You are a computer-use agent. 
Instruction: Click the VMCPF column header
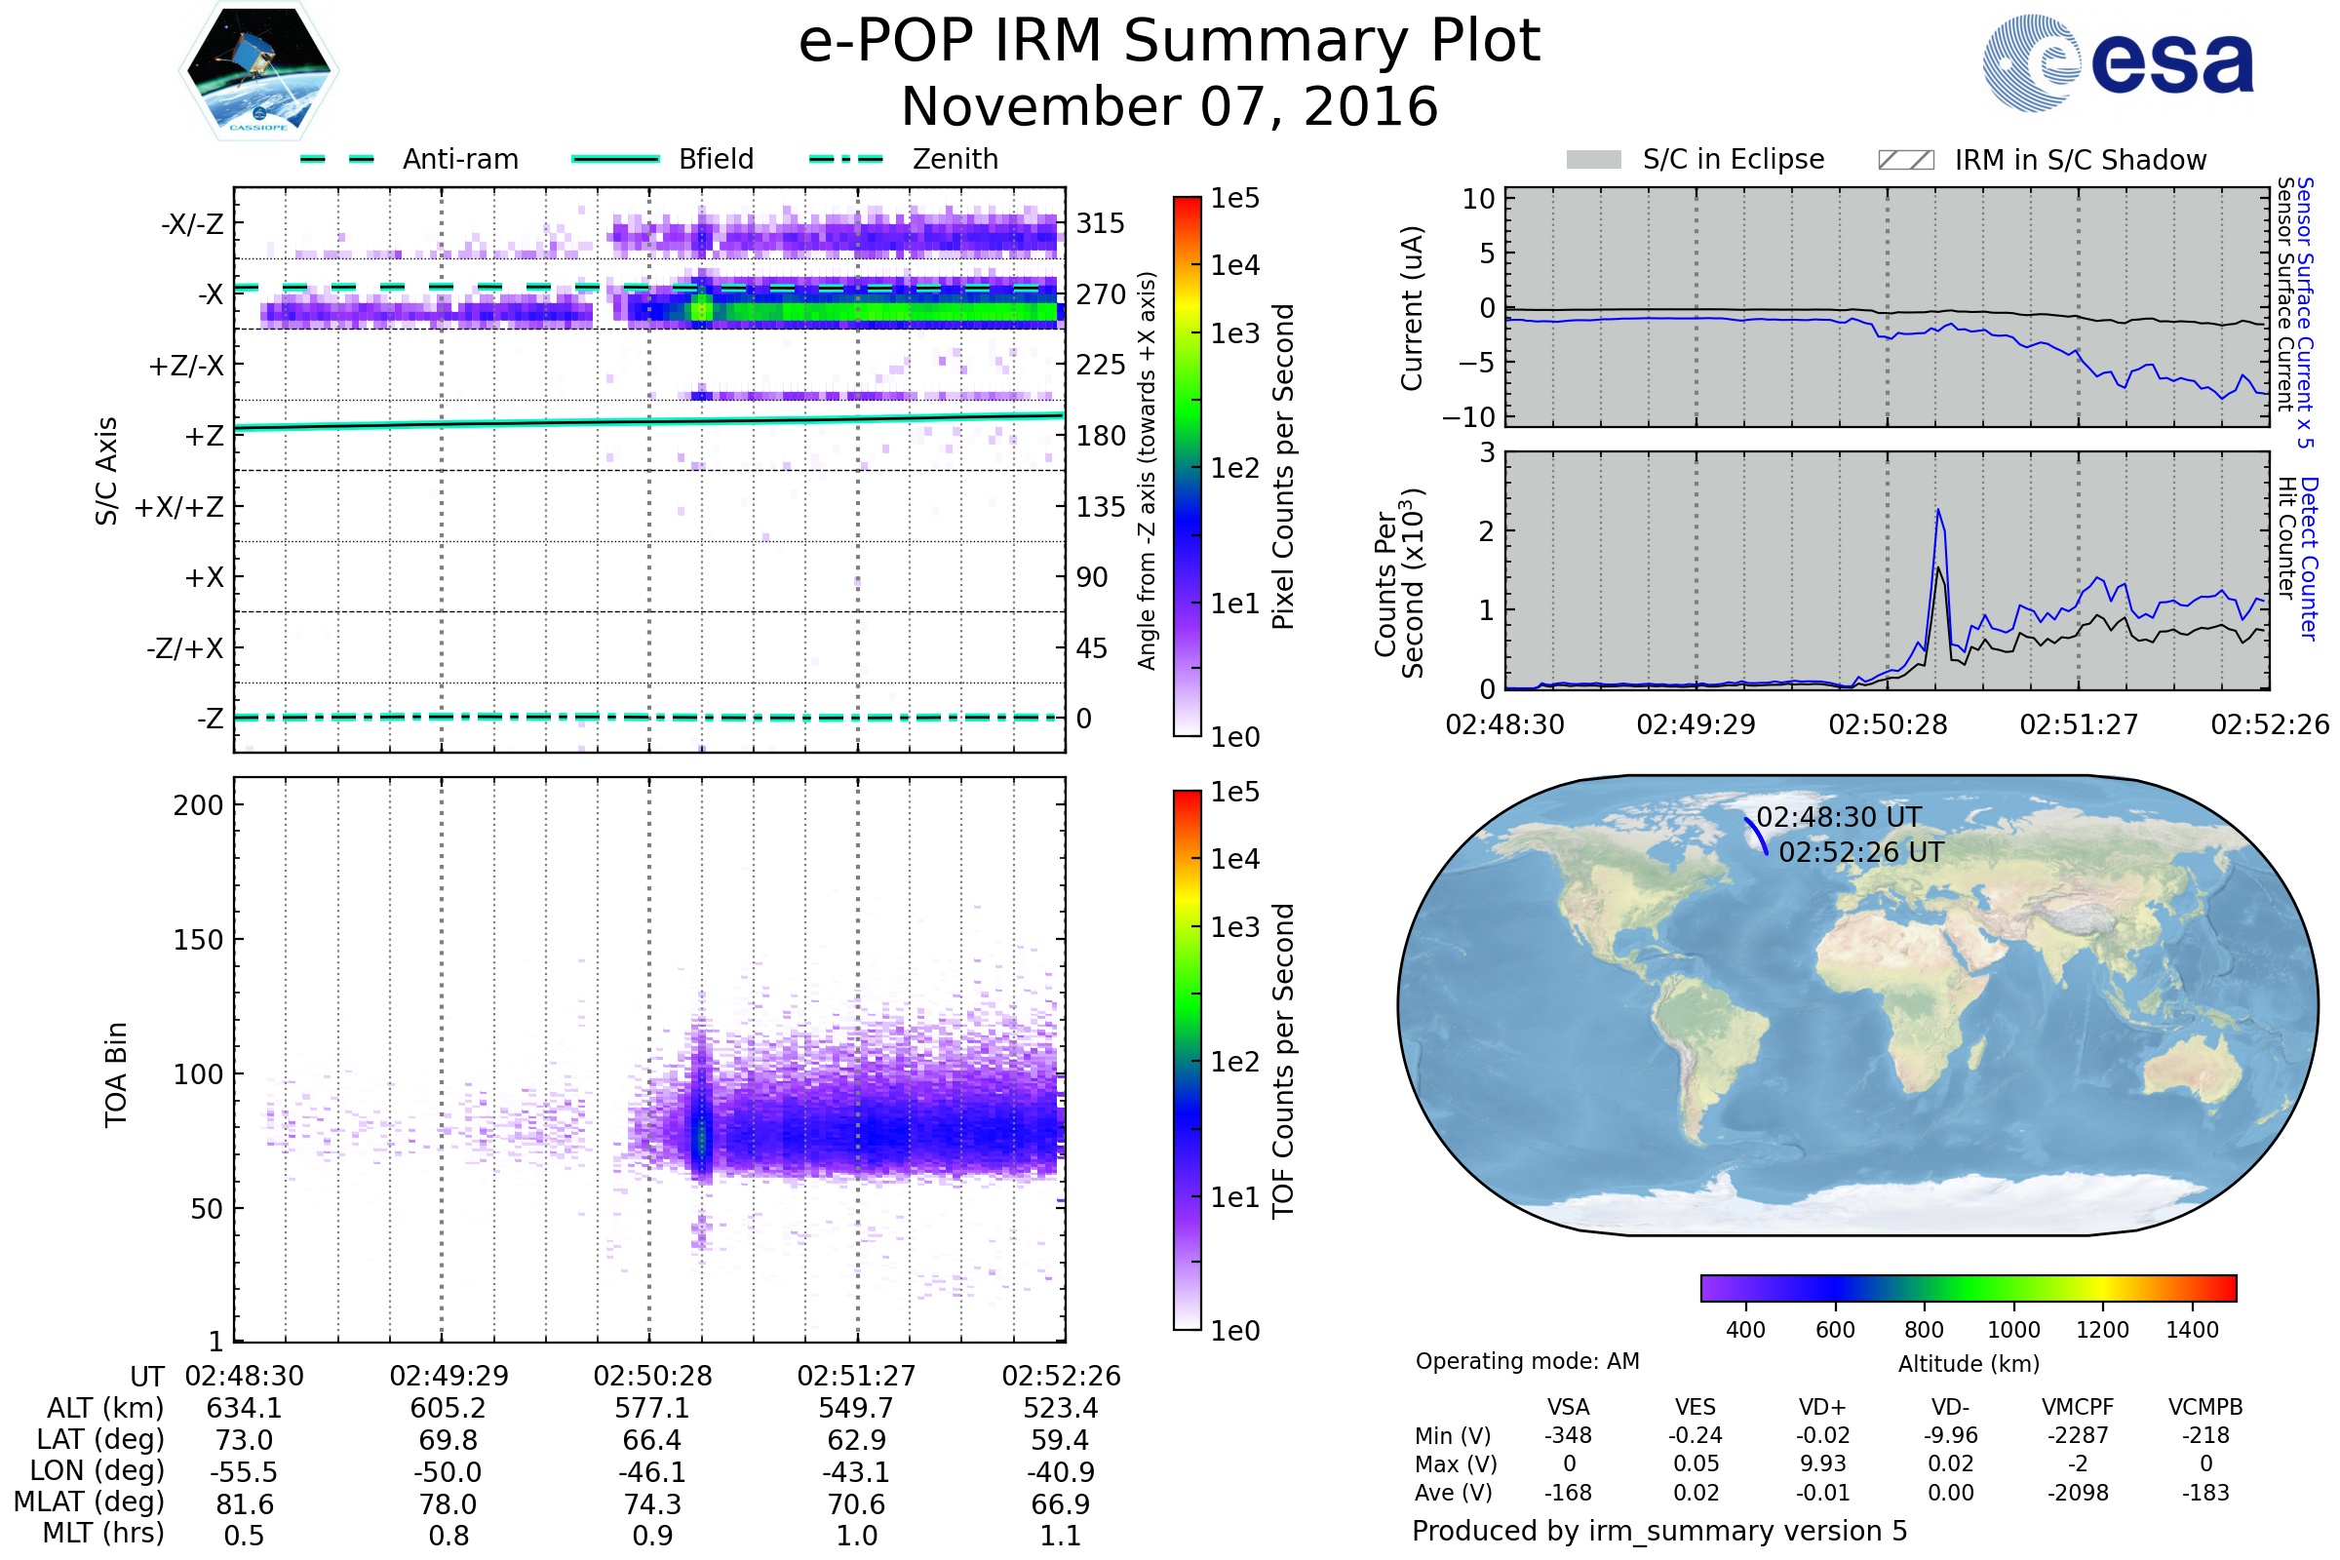pyautogui.click(x=2078, y=1407)
